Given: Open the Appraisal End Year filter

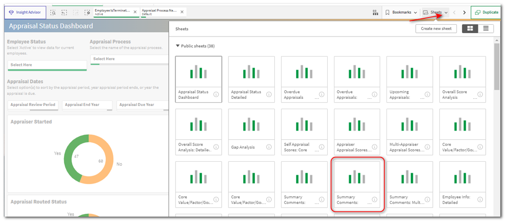Looking at the screenshot, I should pos(87,106).
